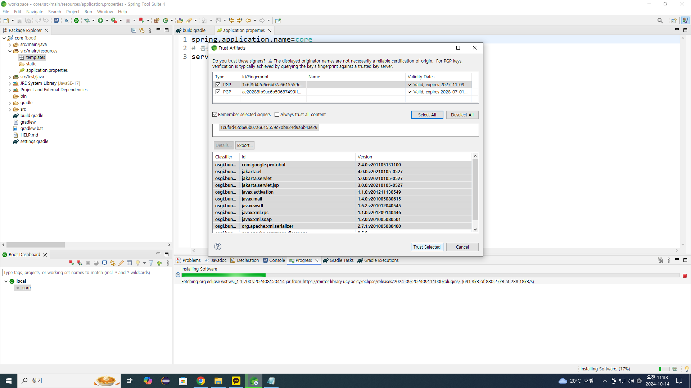Collapse the src/main/resources tree node
Viewport: 691px width, 388px height.
pyautogui.click(x=10, y=51)
